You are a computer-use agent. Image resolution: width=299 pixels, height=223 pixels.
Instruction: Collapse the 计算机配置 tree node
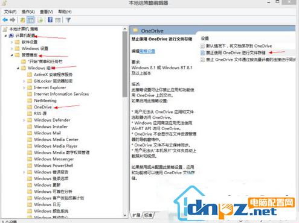point(5,36)
